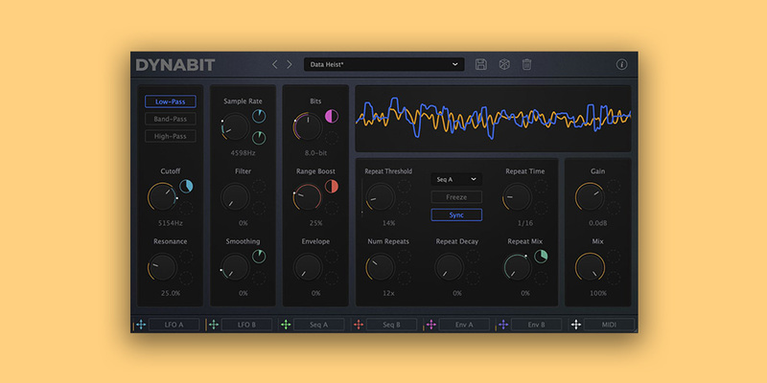Go to the next preset arrow
767x383 pixels.
[290, 64]
